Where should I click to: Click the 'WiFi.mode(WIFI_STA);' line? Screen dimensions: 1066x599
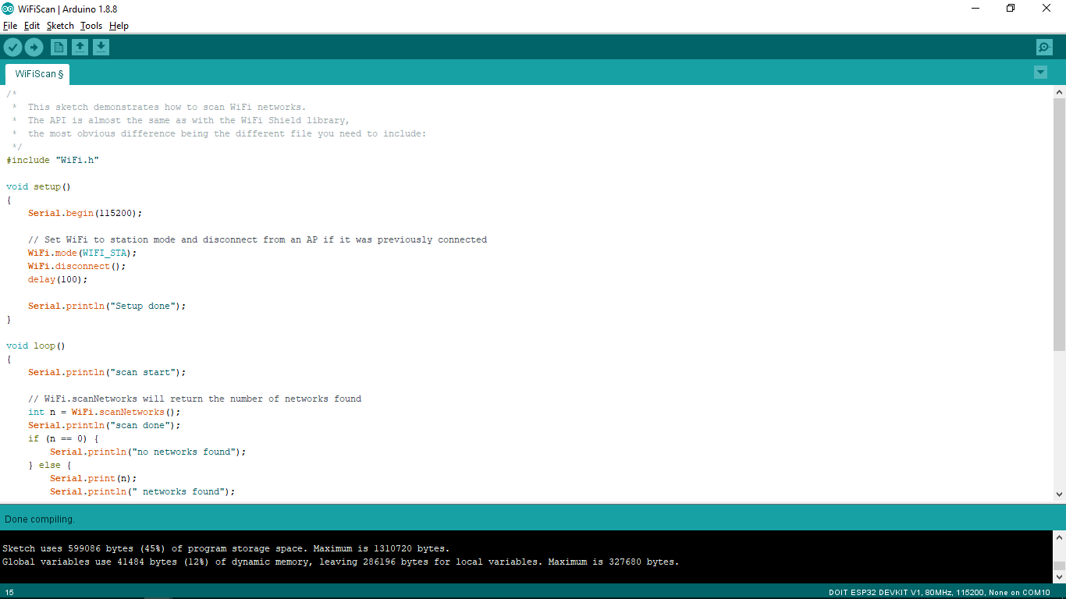coord(83,253)
